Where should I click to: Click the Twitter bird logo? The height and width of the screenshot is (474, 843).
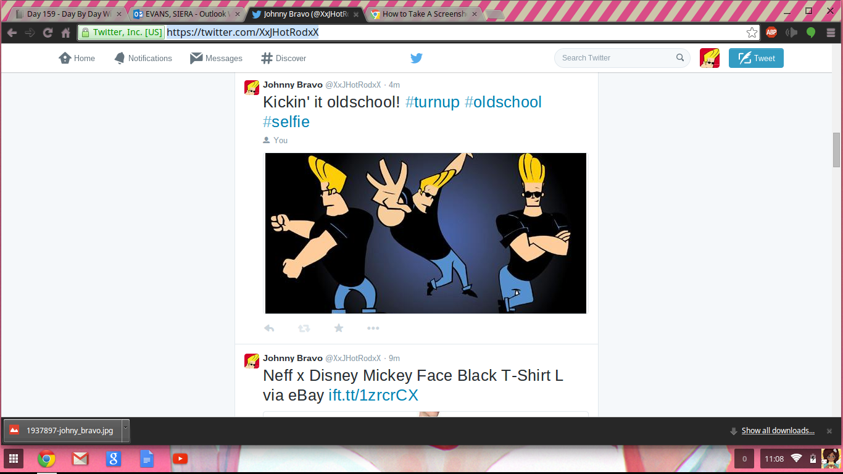pyautogui.click(x=417, y=58)
